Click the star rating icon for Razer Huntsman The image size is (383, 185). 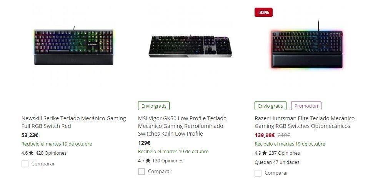click(x=264, y=153)
